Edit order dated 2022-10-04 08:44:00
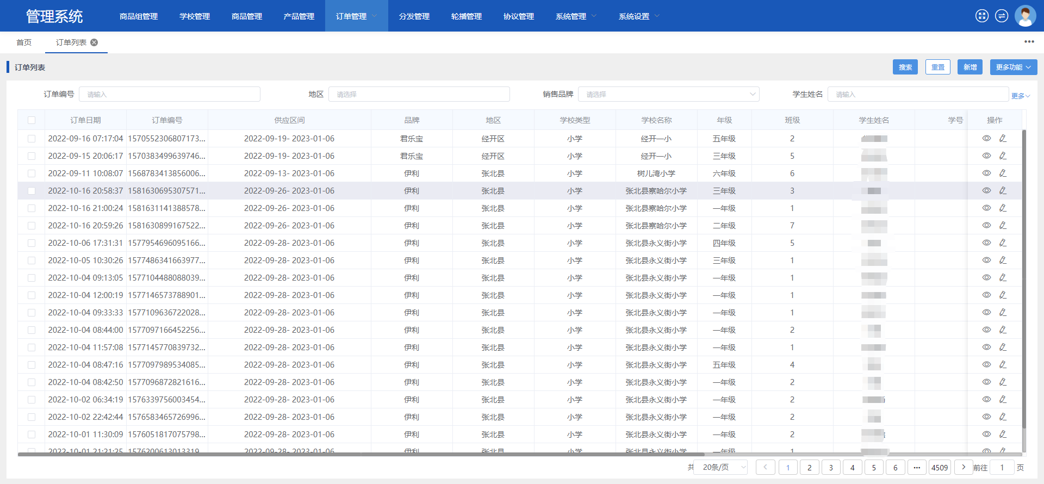 click(x=1003, y=330)
